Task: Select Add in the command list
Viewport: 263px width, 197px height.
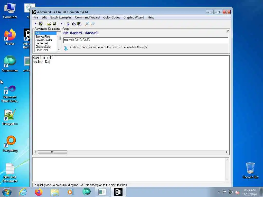Action: 46,33
